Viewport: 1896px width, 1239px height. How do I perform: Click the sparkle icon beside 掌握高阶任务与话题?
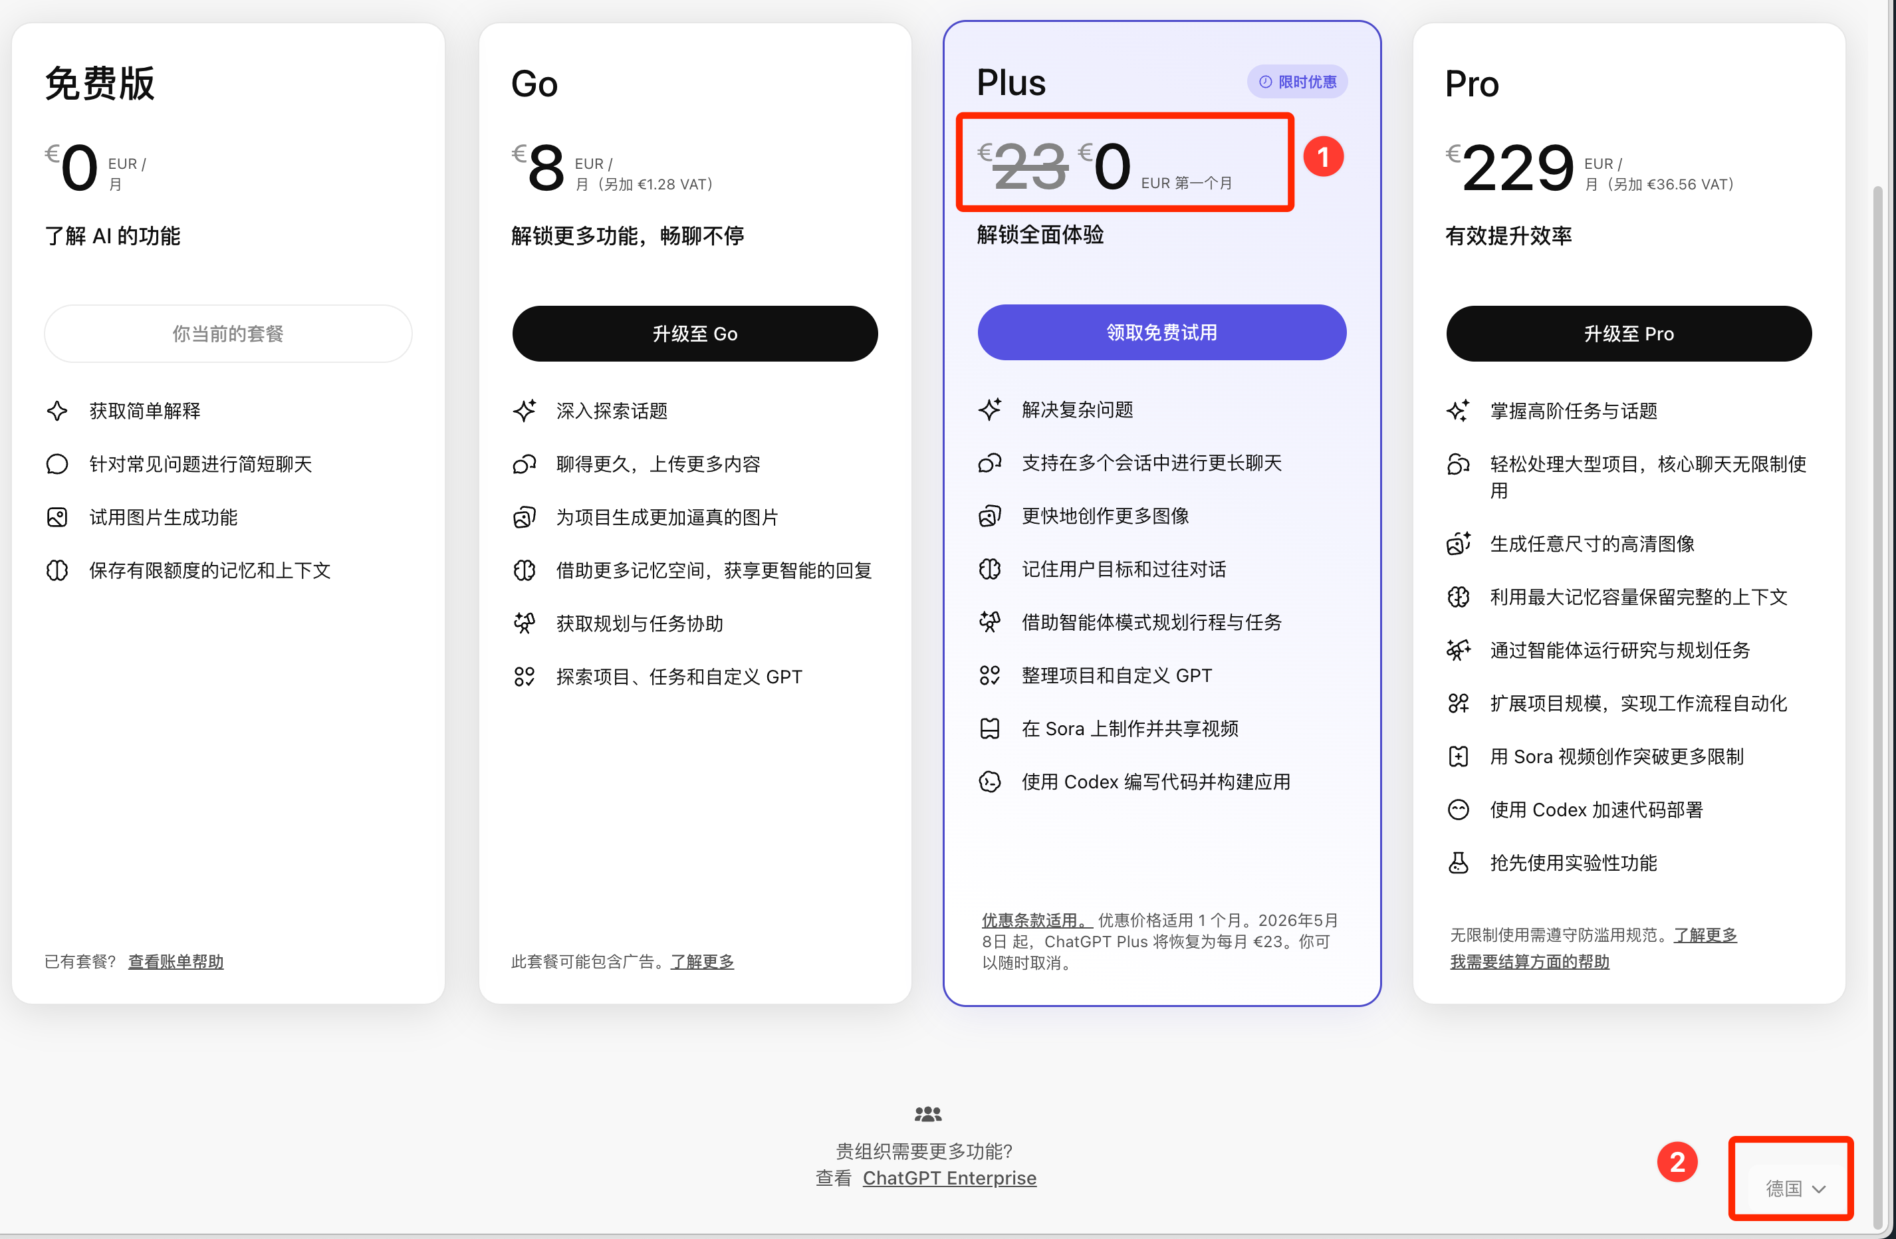(1458, 411)
